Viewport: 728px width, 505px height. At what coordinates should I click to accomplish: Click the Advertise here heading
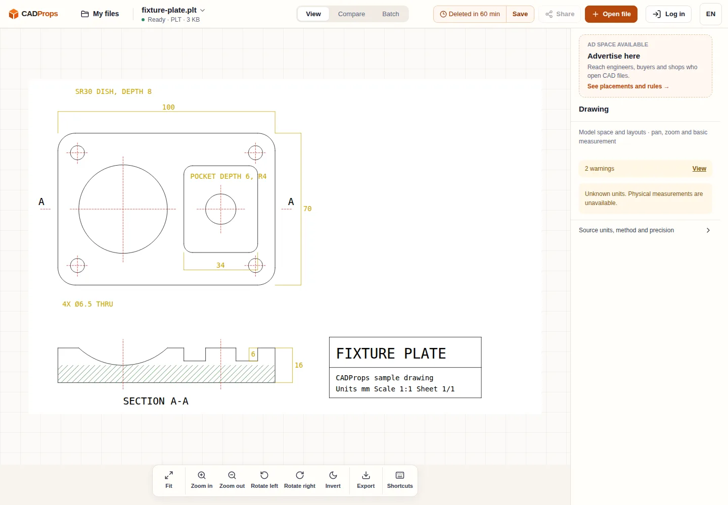pyautogui.click(x=614, y=56)
